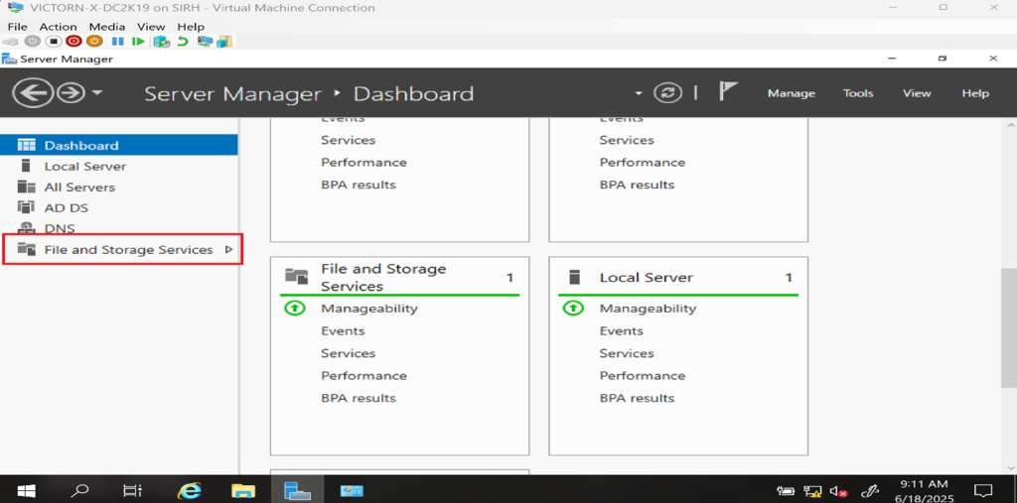
Task: Open BPA results under File and Storage Services
Action: tap(358, 398)
